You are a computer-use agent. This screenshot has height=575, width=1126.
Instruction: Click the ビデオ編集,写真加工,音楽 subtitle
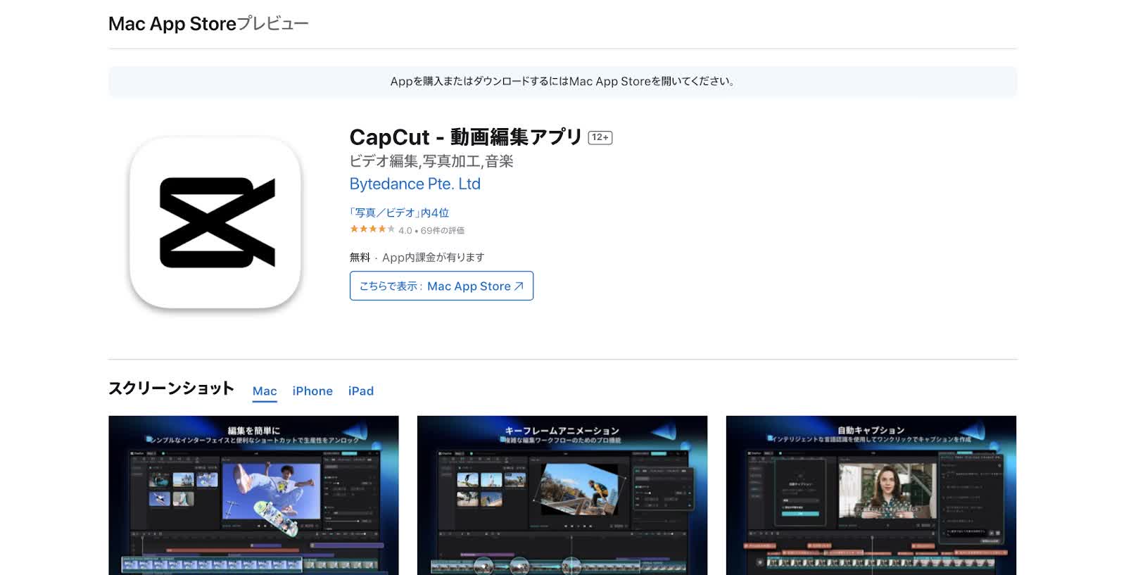431,161
